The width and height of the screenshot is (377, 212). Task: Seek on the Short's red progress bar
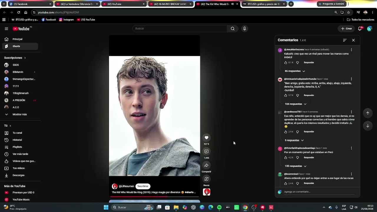click(154, 196)
